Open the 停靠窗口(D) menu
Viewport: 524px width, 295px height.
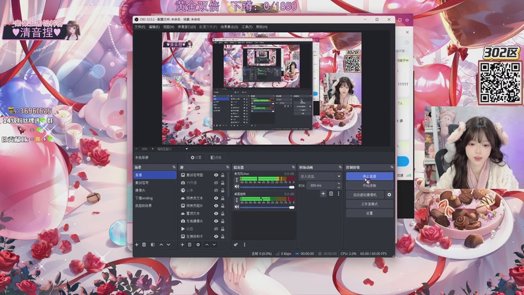187,27
